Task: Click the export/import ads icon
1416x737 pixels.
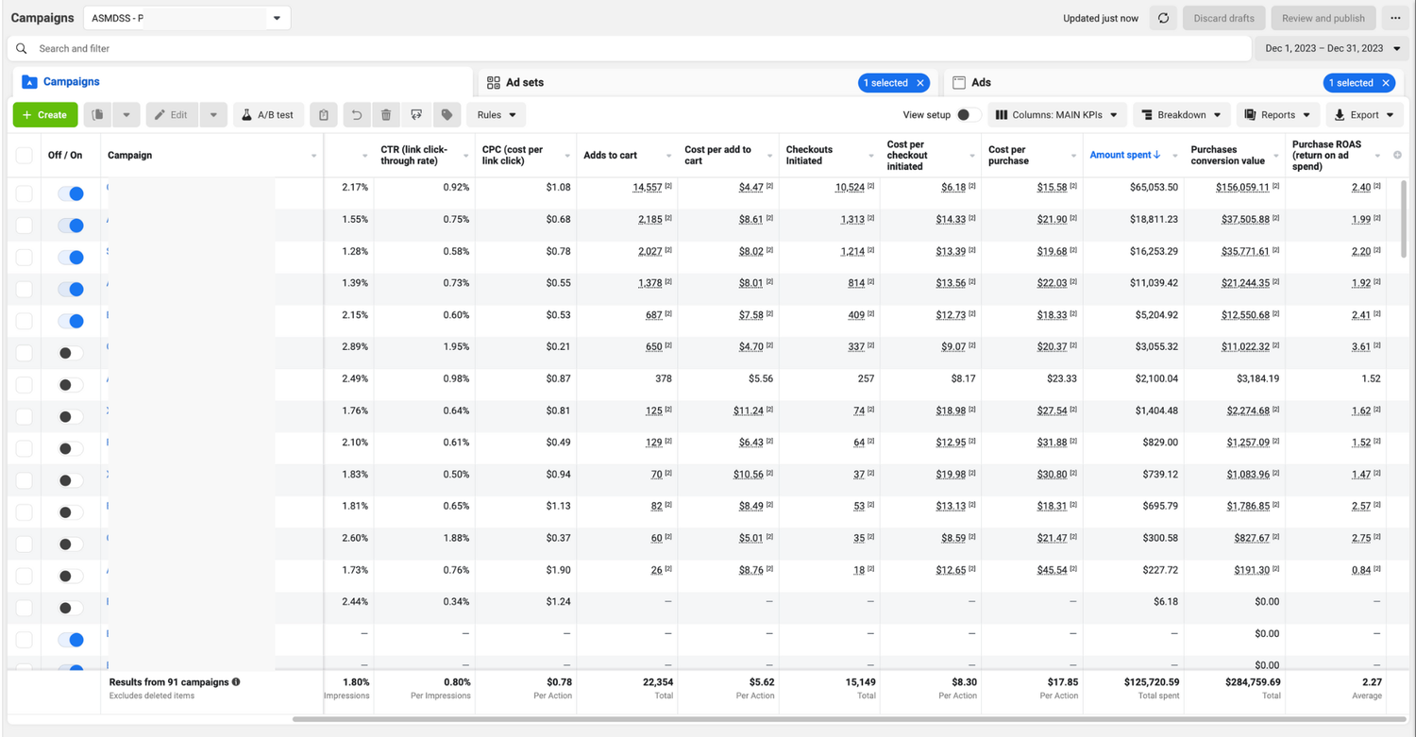Action: pos(416,115)
